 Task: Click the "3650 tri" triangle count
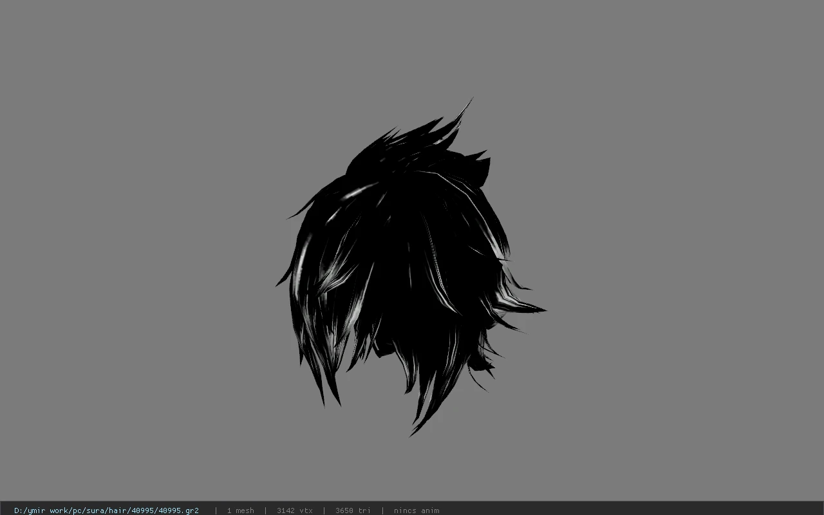click(353, 510)
